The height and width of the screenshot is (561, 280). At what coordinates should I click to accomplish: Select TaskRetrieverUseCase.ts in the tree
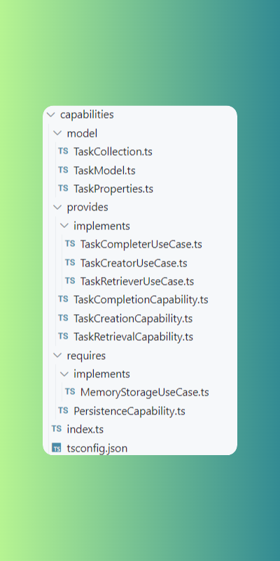137,281
